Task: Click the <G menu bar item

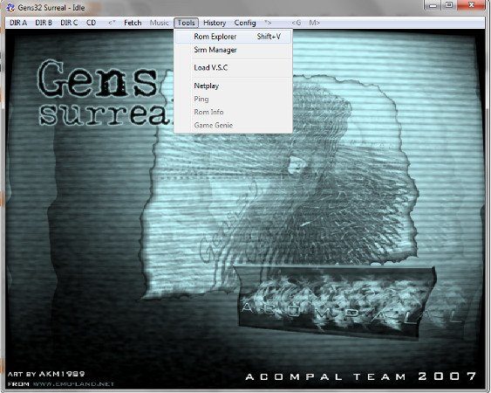Action: click(x=296, y=23)
